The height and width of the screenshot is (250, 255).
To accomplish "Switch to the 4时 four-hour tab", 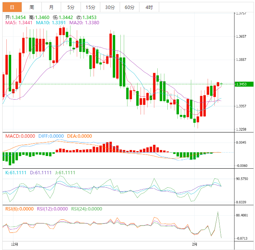I will tap(149, 7).
